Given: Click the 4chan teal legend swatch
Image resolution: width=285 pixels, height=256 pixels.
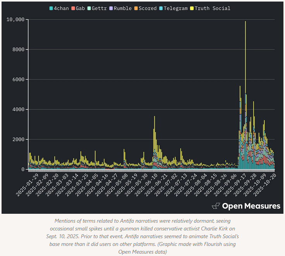Looking at the screenshot, I should coord(51,8).
